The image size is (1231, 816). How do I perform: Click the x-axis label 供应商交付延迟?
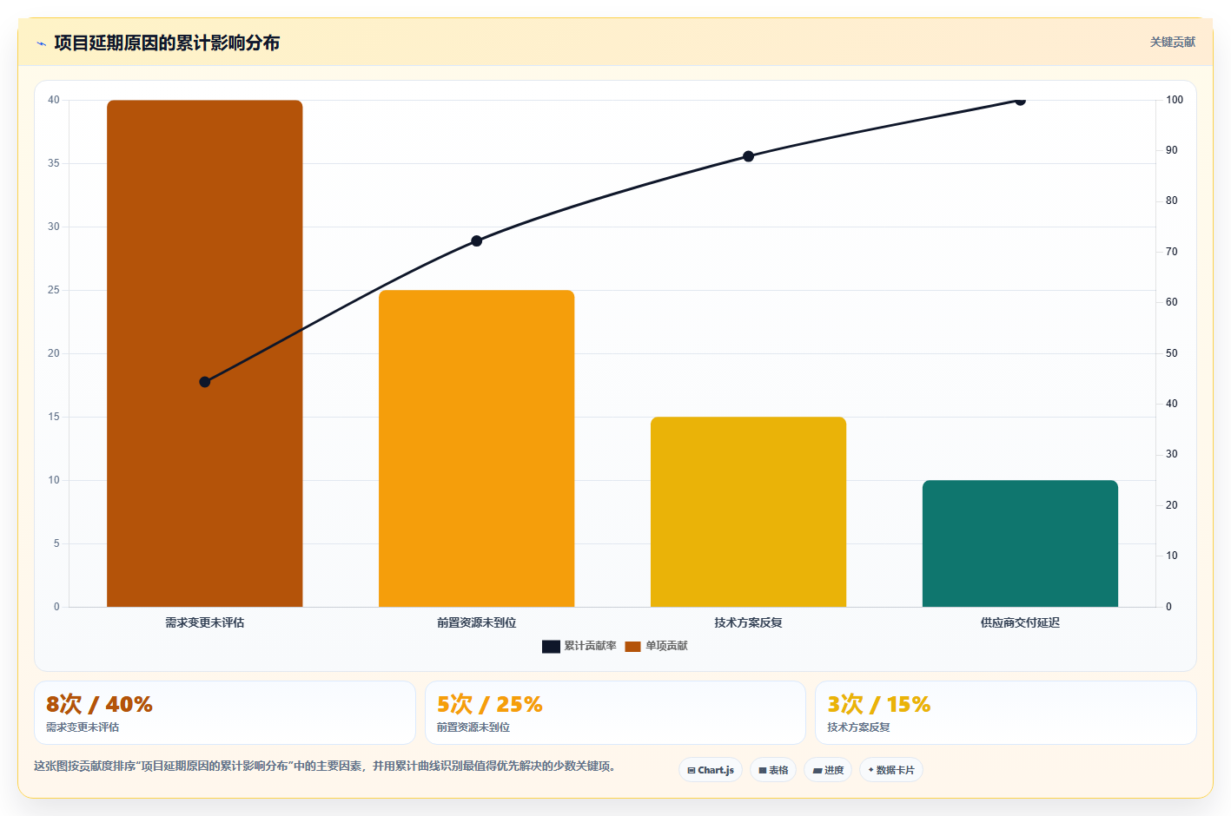(1020, 622)
